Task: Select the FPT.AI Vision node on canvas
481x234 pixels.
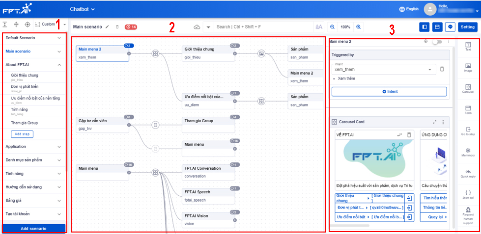Action: [x=208, y=220]
